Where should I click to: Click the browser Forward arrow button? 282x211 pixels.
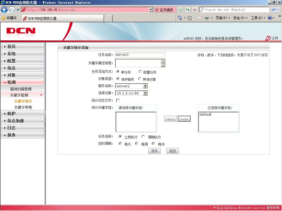click(x=12, y=10)
